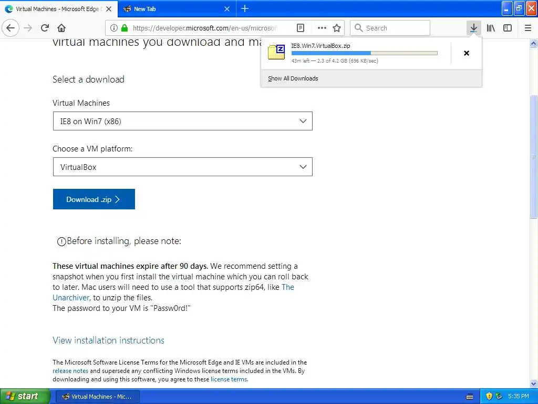Click the downloads arrow toolbar button
This screenshot has width=538, height=404.
point(473,28)
